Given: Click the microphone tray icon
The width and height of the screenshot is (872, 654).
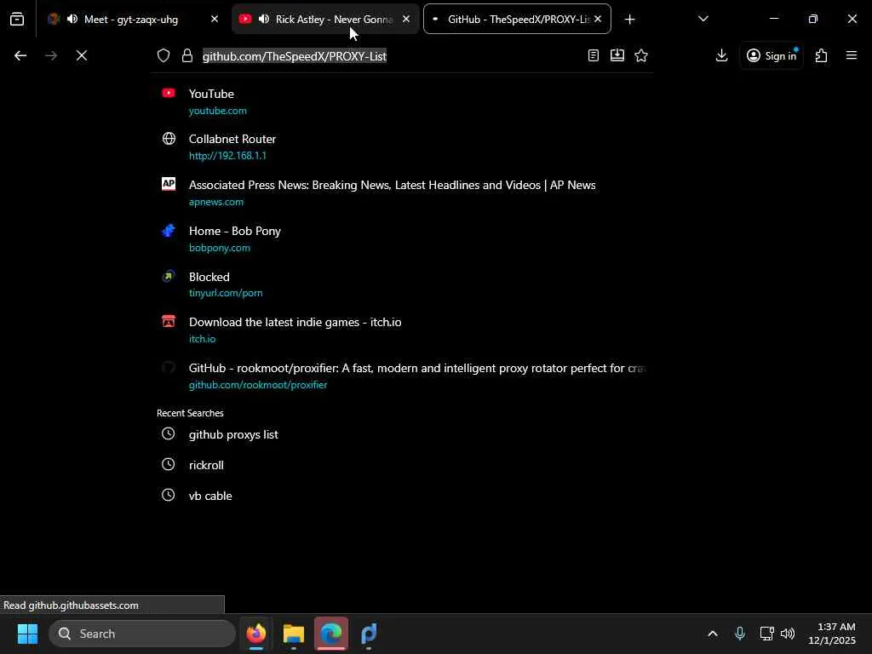Looking at the screenshot, I should coord(740,634).
